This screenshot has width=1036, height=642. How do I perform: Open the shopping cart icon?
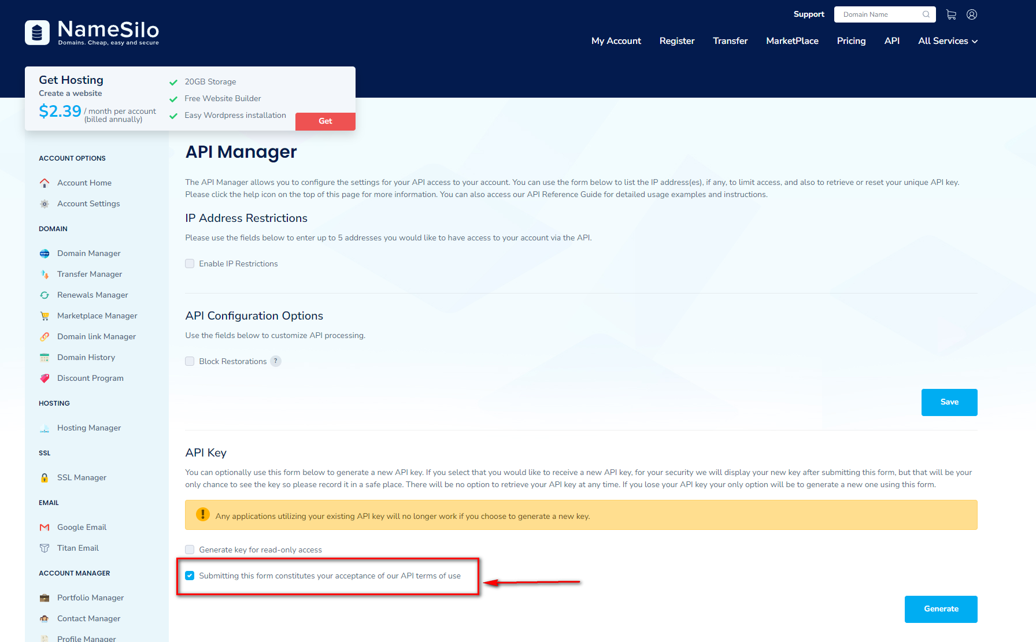pos(951,14)
